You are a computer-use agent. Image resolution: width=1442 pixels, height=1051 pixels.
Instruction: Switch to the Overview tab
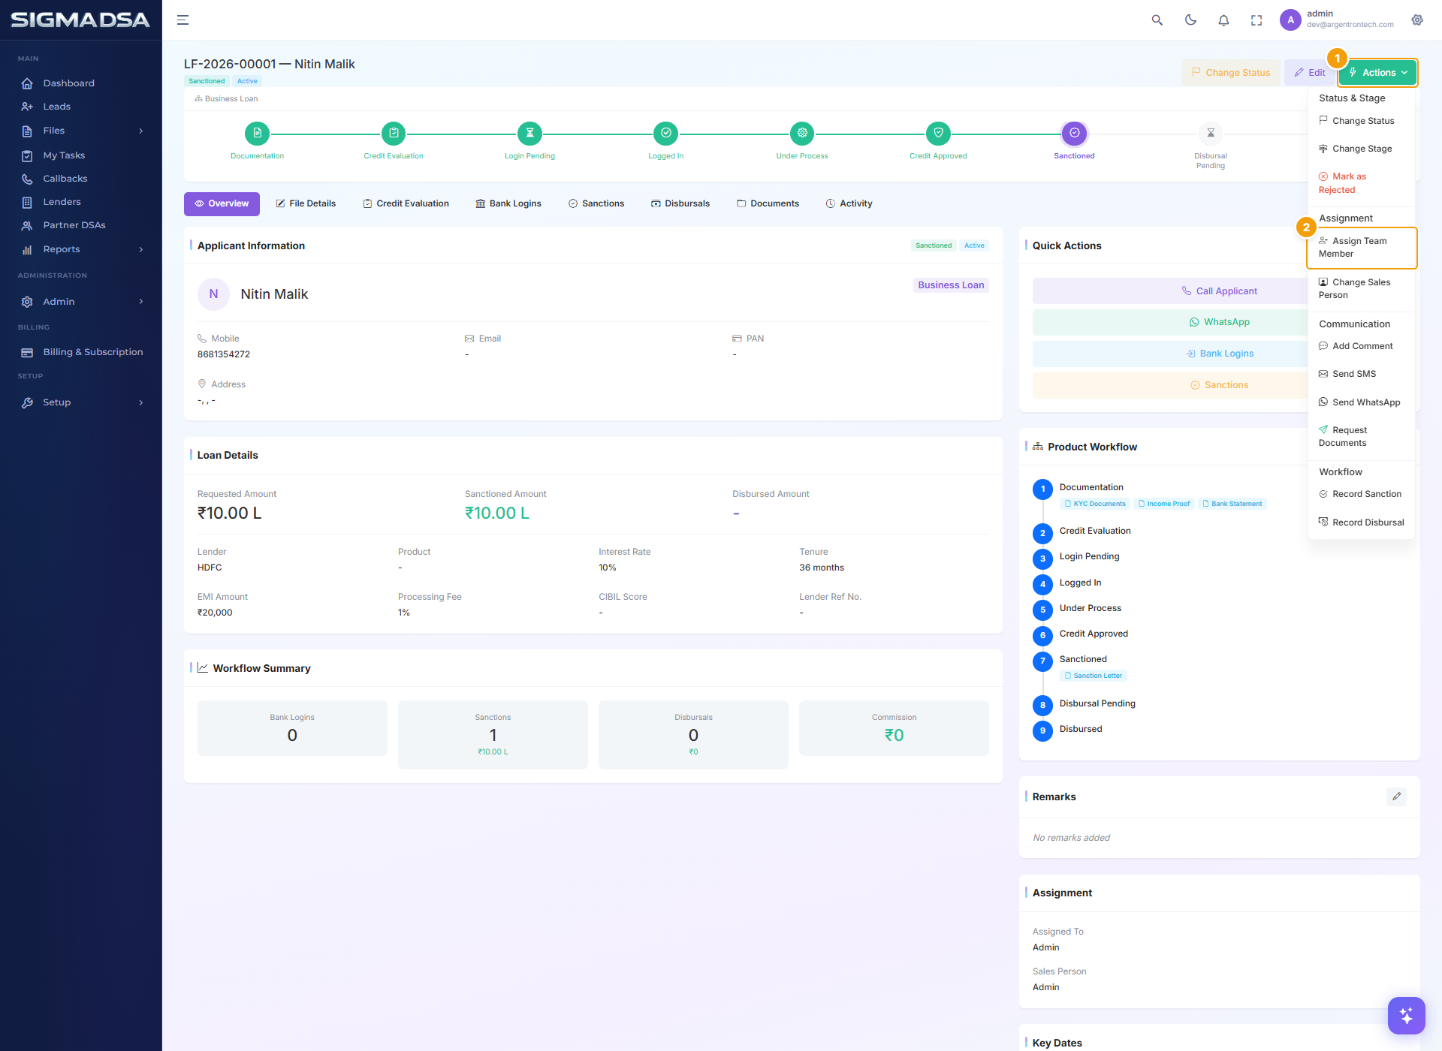click(222, 204)
